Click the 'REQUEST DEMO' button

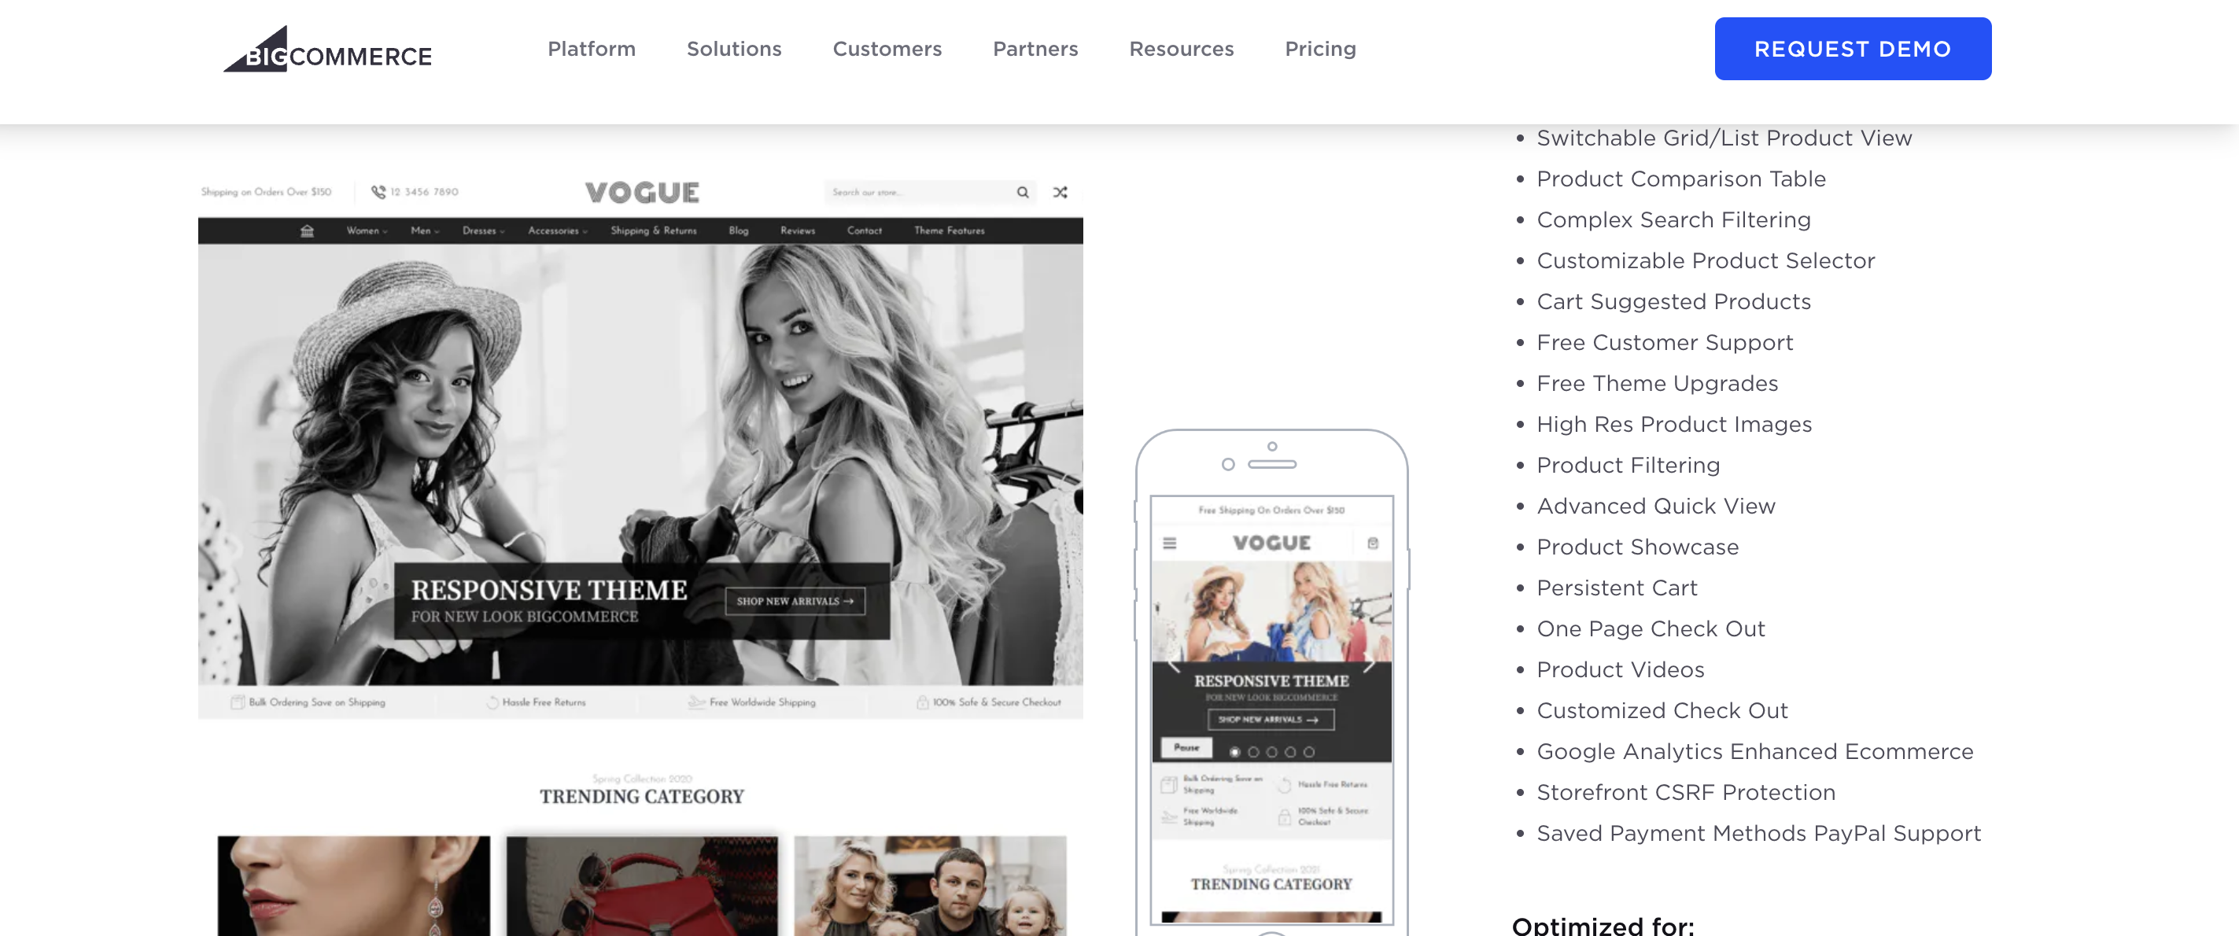pyautogui.click(x=1854, y=50)
